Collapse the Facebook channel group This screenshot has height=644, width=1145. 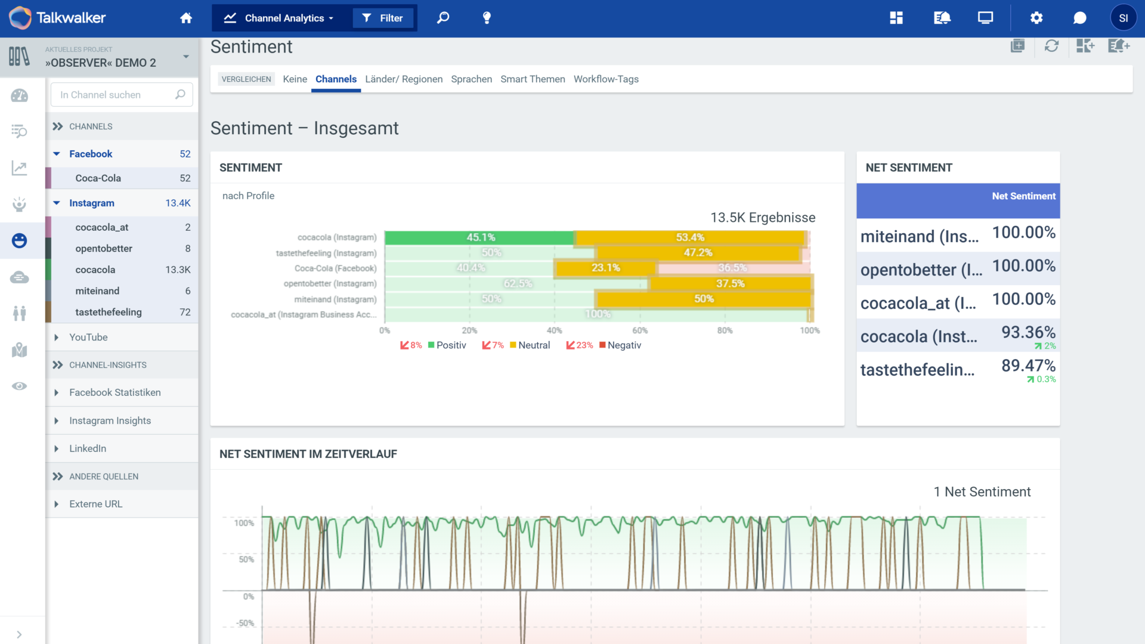click(x=57, y=154)
